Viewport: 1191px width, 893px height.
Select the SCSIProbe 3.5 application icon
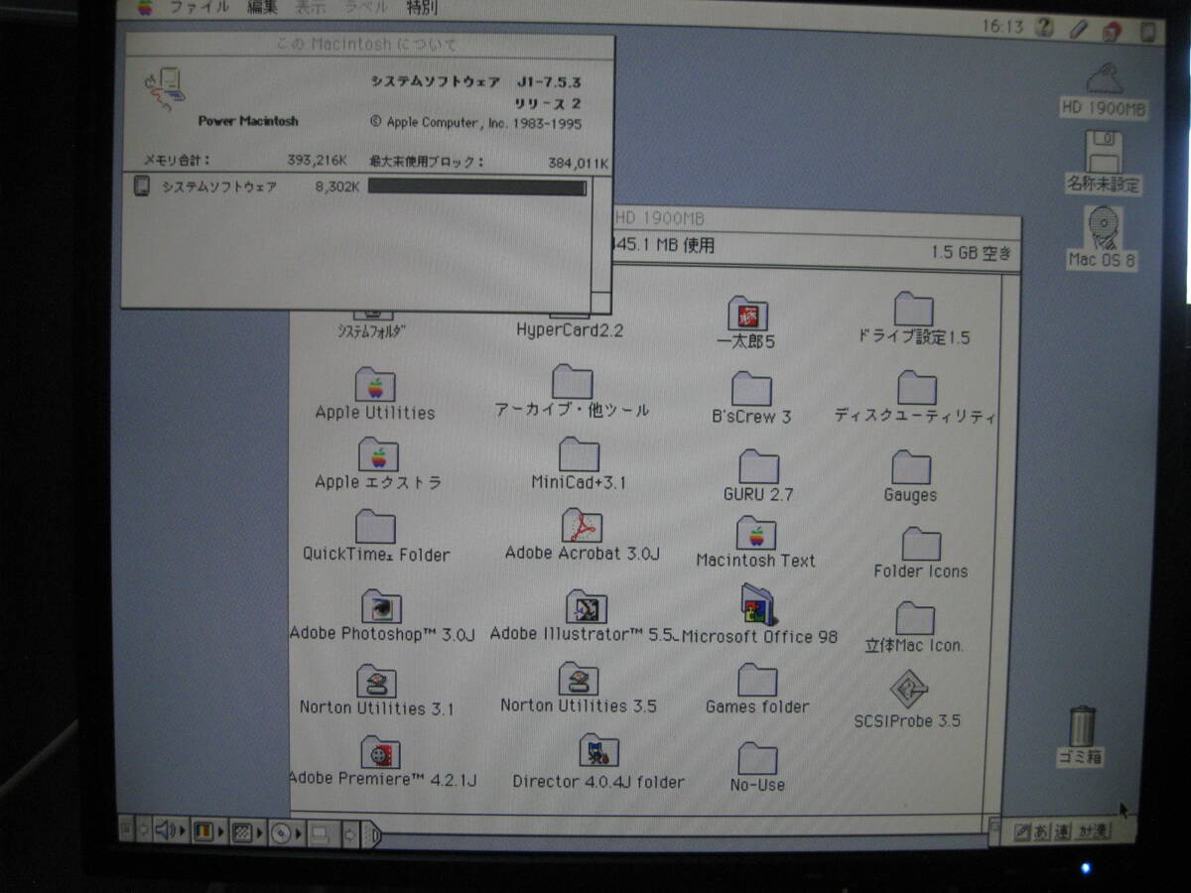(x=908, y=690)
